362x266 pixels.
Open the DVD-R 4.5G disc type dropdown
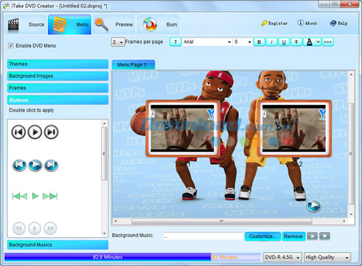[x=282, y=257]
